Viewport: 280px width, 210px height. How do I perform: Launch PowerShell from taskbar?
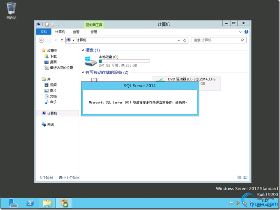pos(30,203)
